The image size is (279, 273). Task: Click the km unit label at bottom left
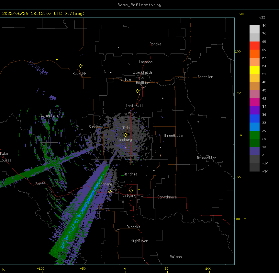[x=5, y=269]
